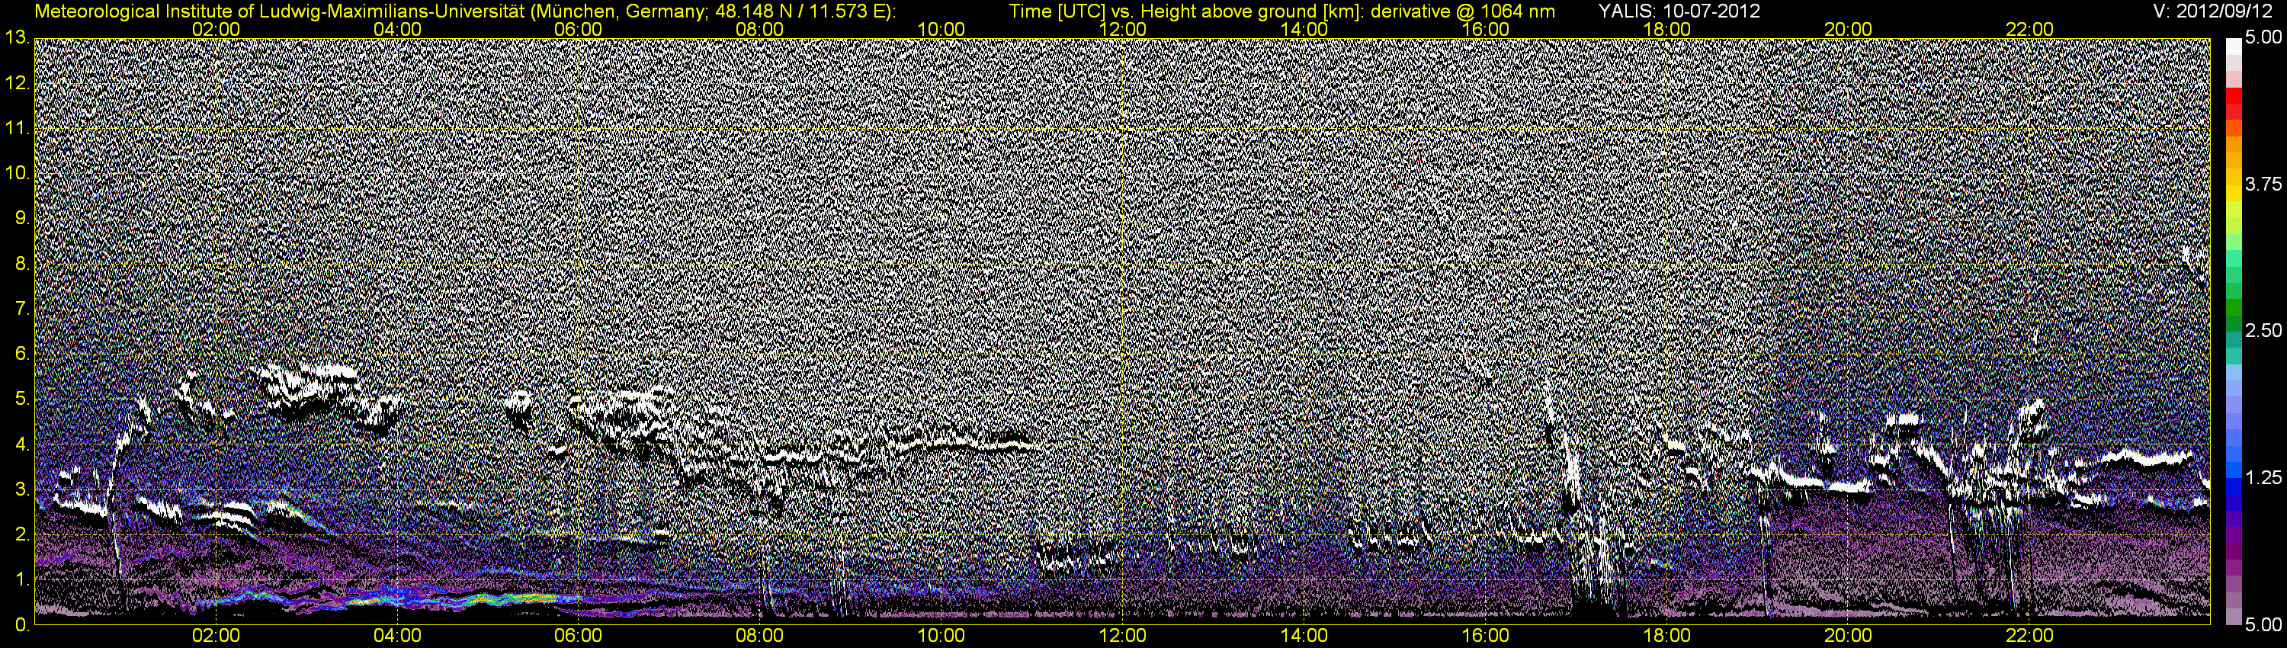Click the 8 km height axis label

22,264
